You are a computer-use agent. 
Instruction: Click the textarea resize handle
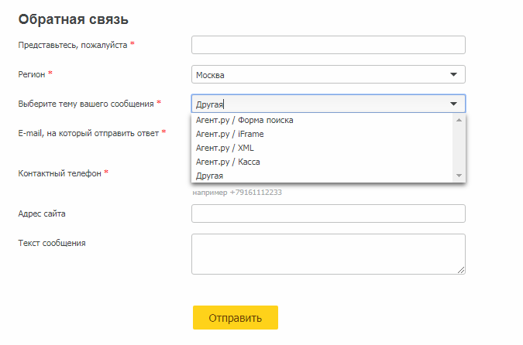pos(461,270)
